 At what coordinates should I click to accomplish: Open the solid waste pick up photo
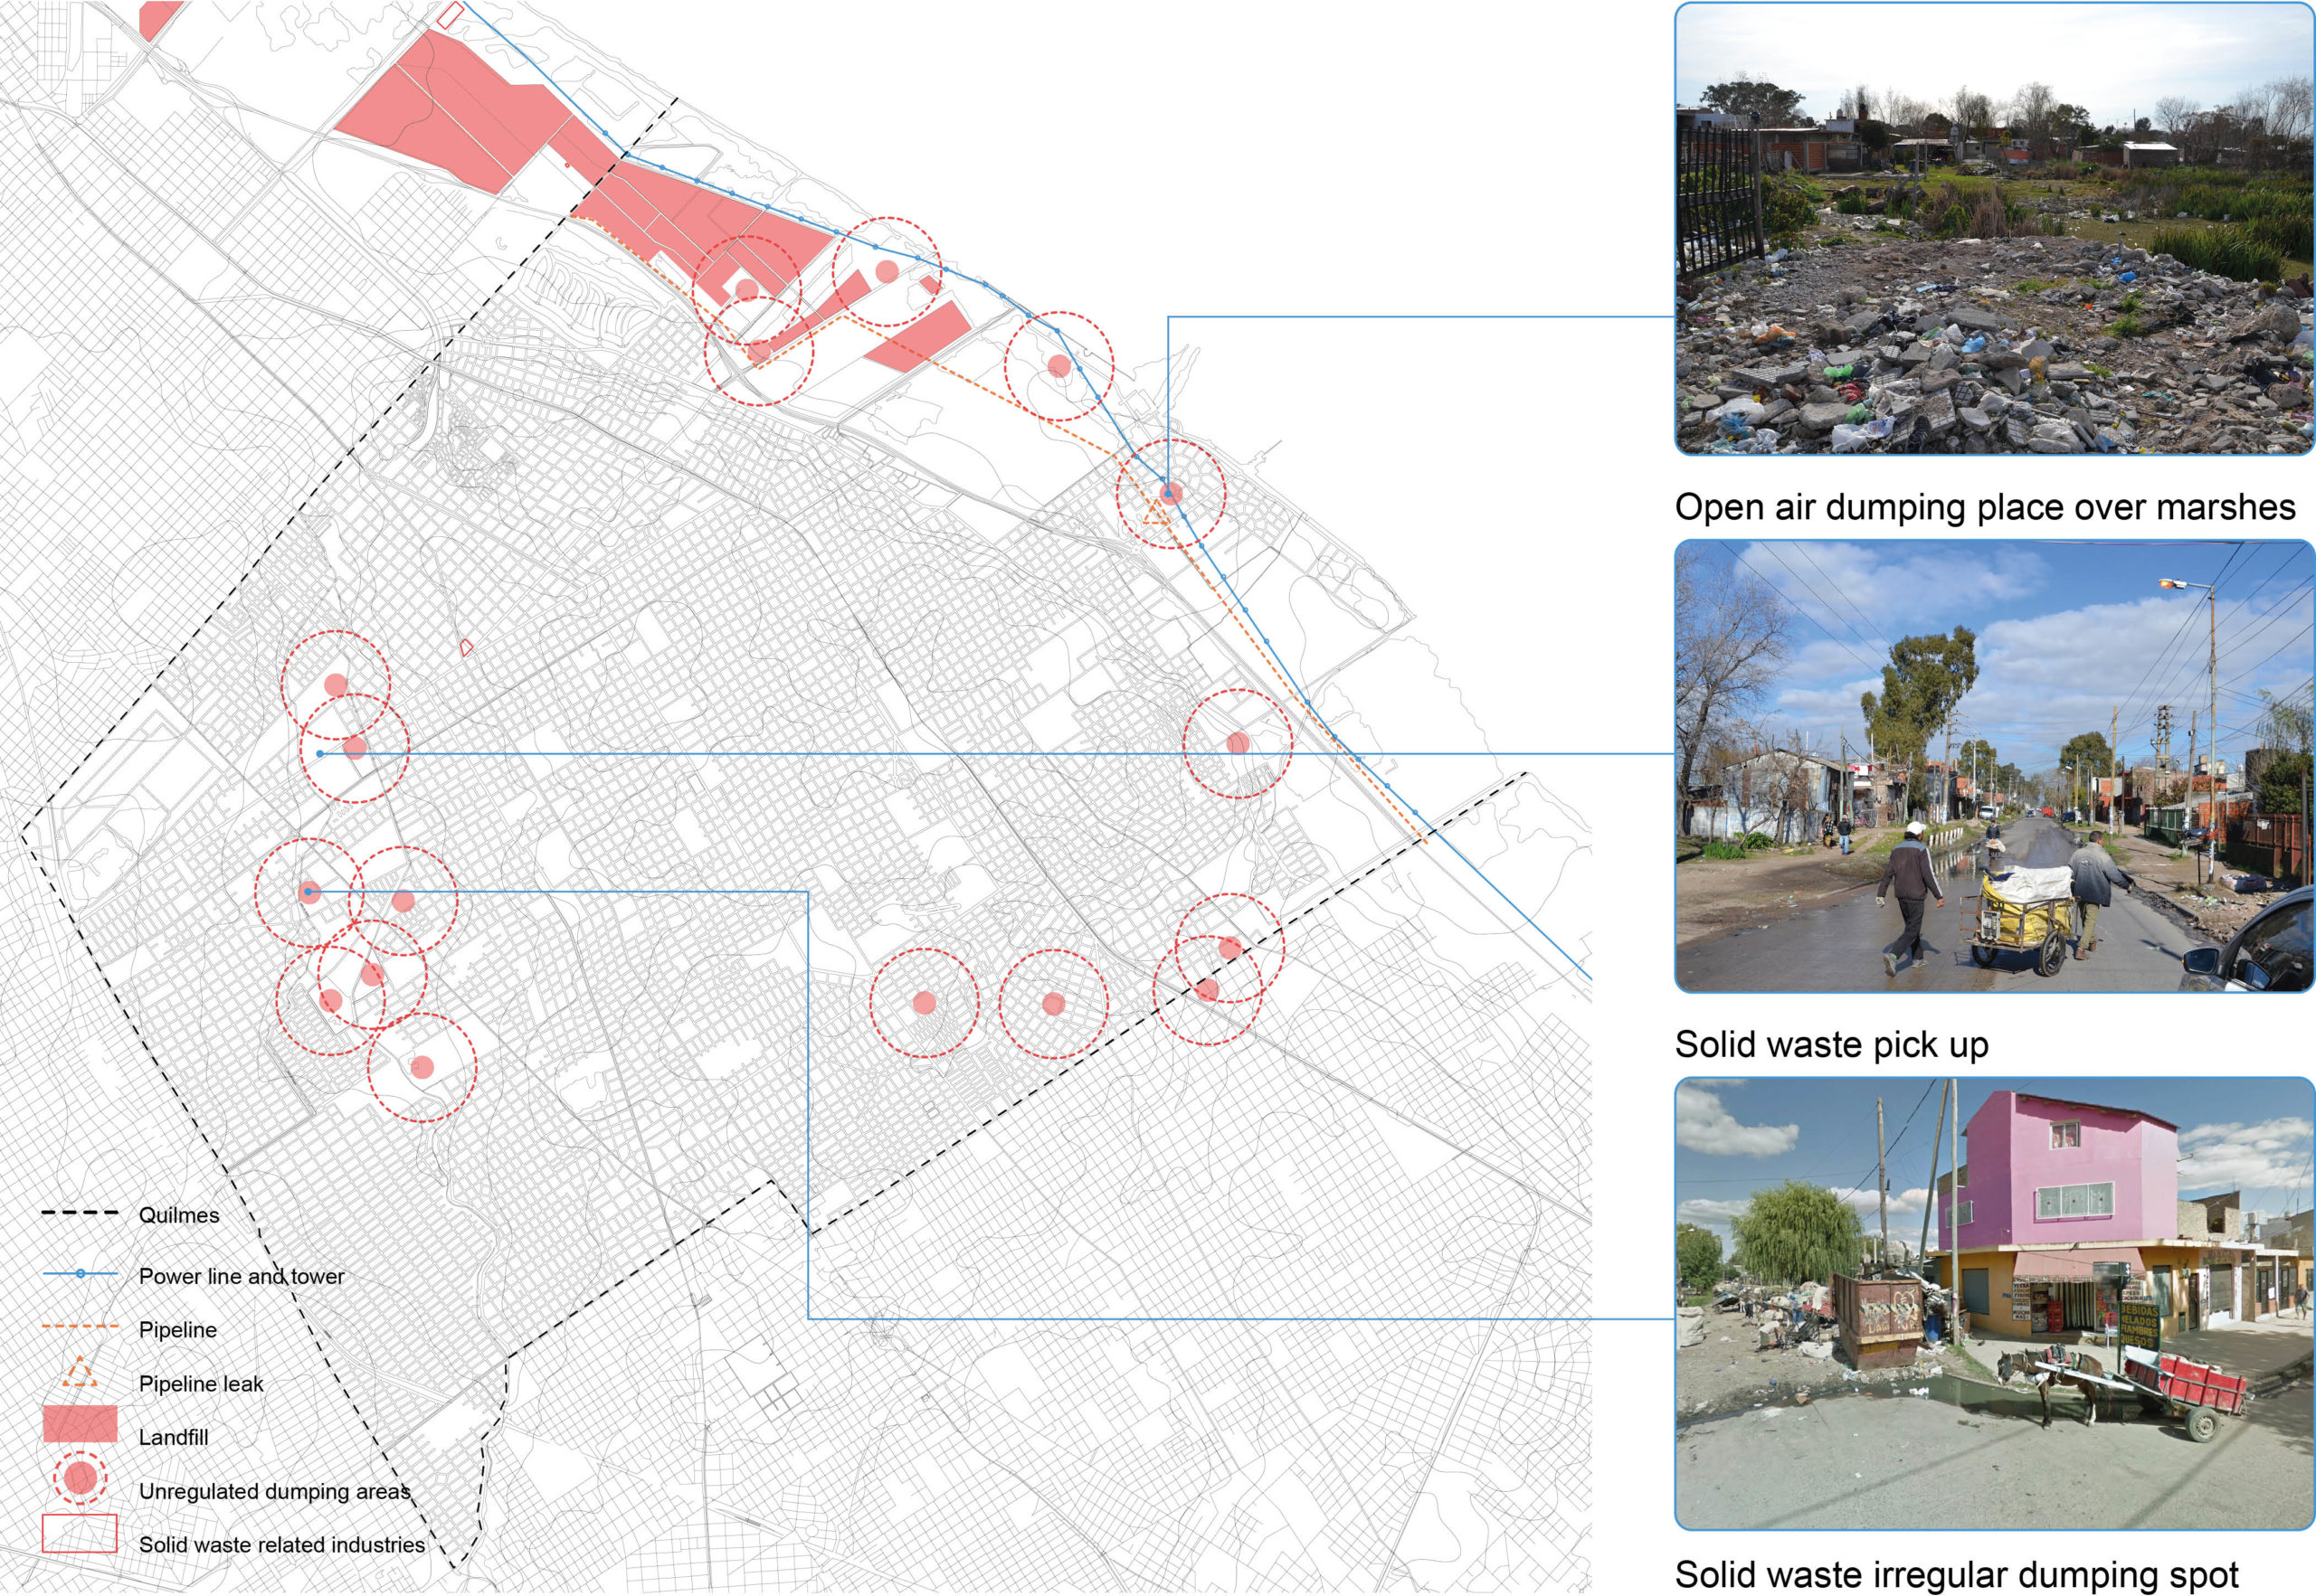(x=1994, y=767)
